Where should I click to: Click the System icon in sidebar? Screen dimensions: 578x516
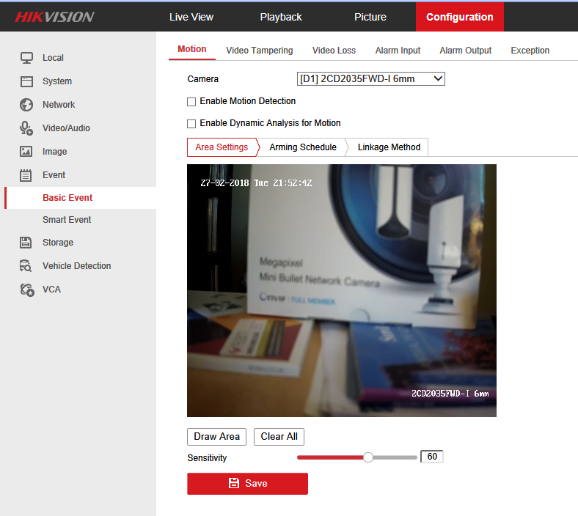26,81
